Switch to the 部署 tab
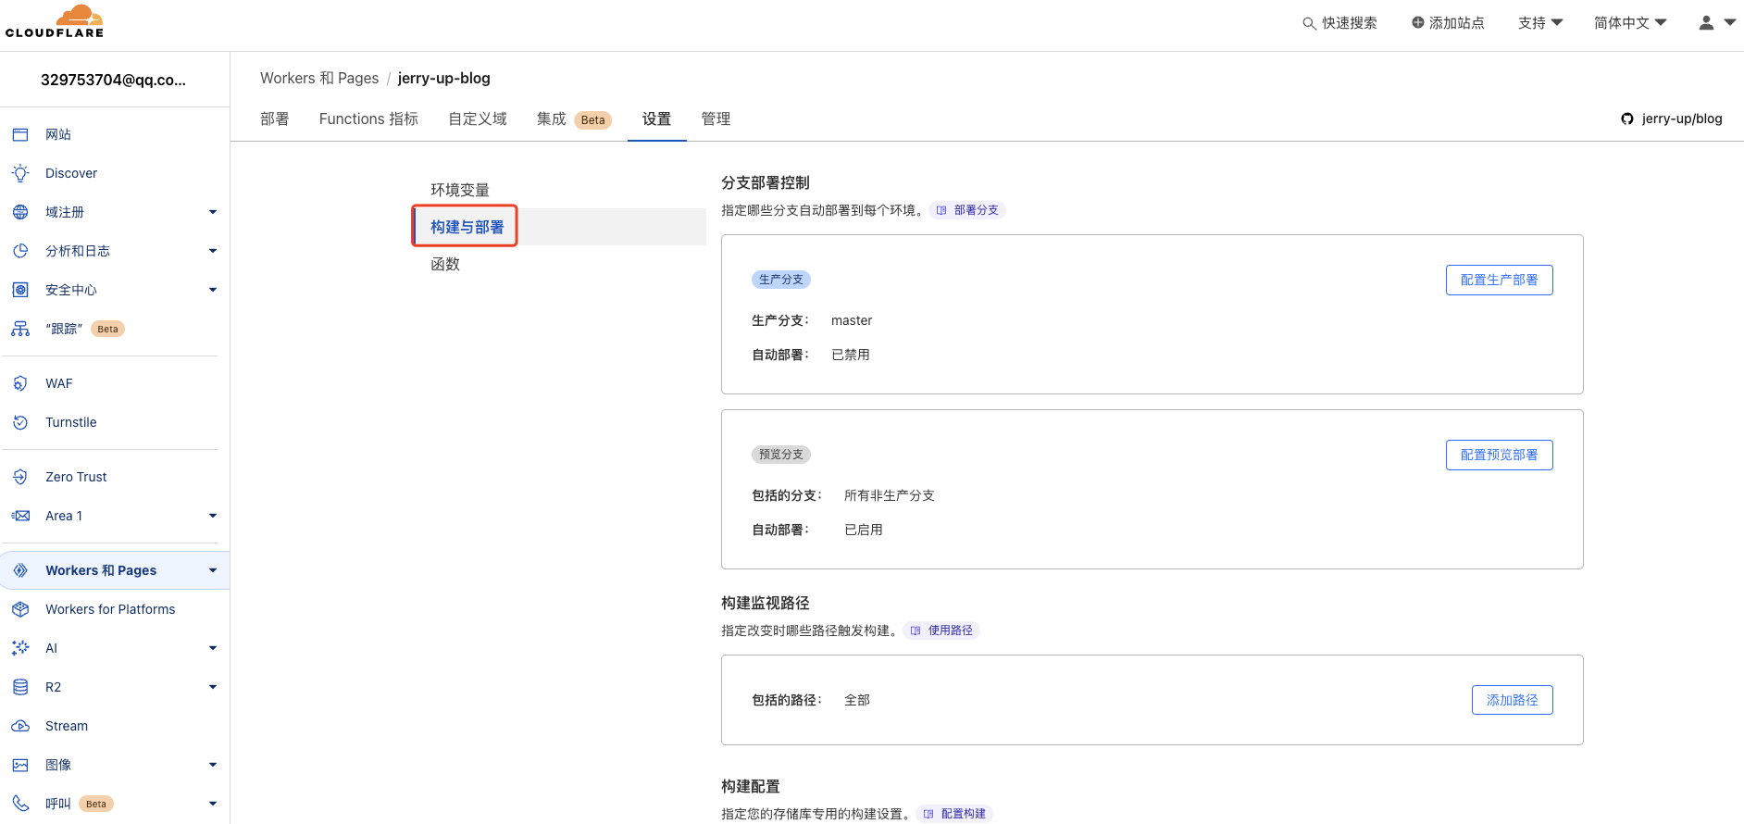This screenshot has width=1744, height=824. click(x=275, y=119)
